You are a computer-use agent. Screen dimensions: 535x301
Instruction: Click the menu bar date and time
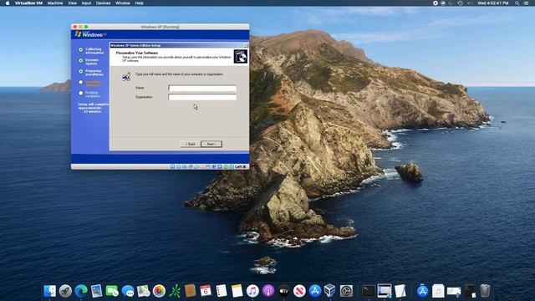coord(492,3)
